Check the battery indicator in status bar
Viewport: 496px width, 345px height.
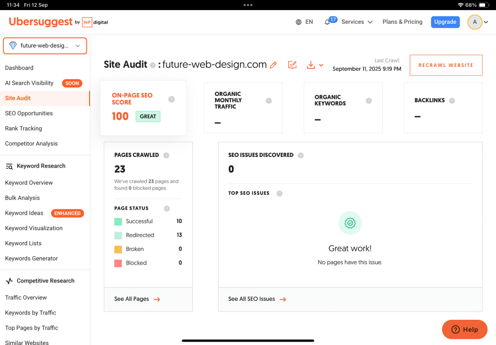(484, 5)
